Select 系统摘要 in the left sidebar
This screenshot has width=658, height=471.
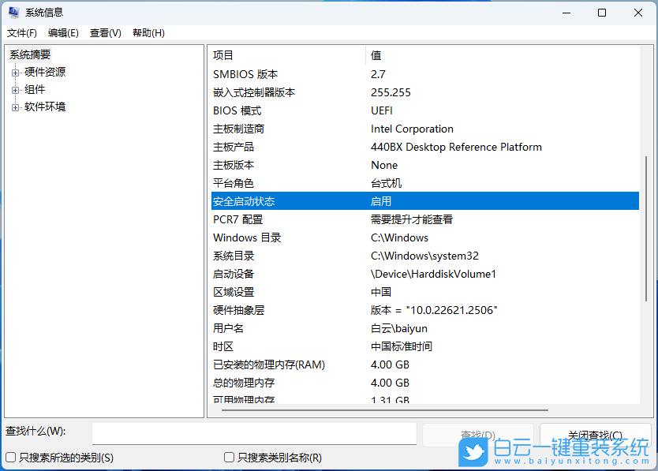coord(29,54)
